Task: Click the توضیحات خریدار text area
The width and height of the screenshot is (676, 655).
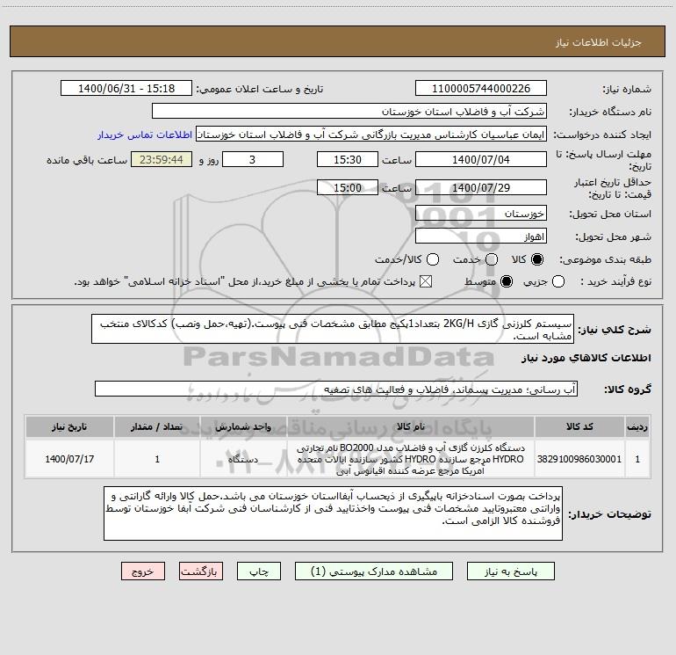Action: tap(334, 513)
